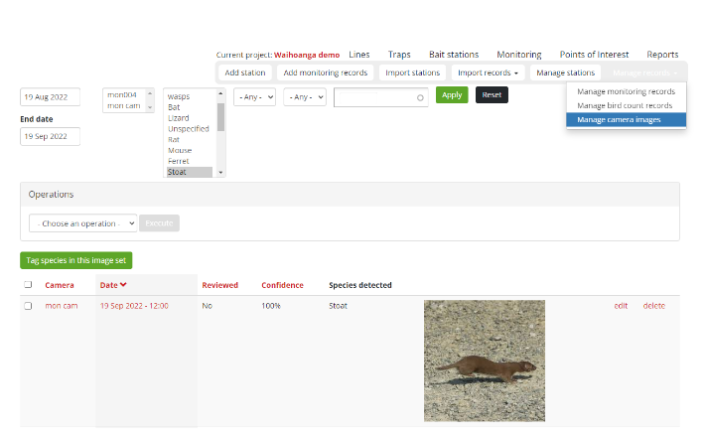The image size is (705, 437).
Task: Click the End date field 19 Sep 2022
Action: pyautogui.click(x=51, y=136)
